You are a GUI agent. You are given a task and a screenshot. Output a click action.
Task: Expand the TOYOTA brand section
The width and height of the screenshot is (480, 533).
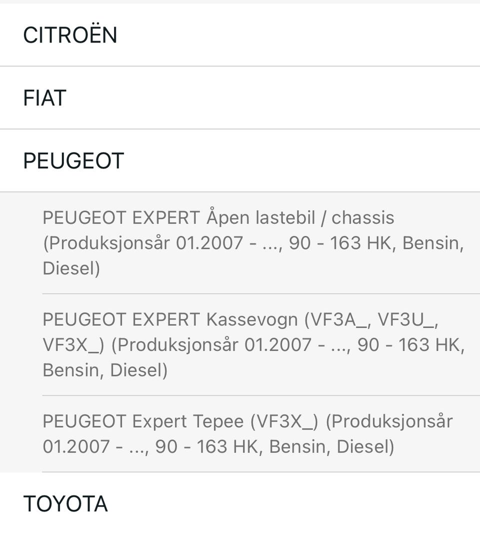click(240, 502)
